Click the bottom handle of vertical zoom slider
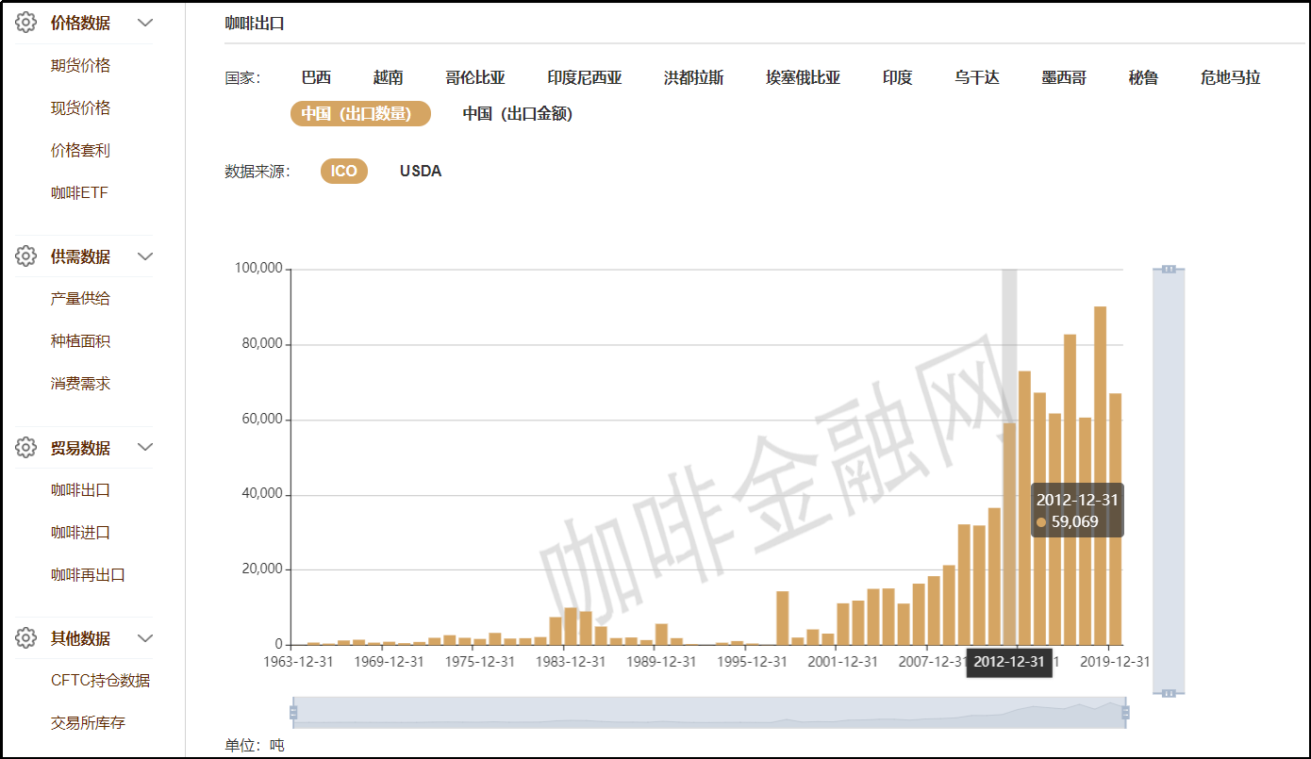The width and height of the screenshot is (1311, 759). [x=1169, y=693]
